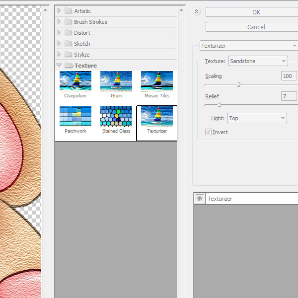
Task: Click the Sketch folder icon
Action: [68, 43]
